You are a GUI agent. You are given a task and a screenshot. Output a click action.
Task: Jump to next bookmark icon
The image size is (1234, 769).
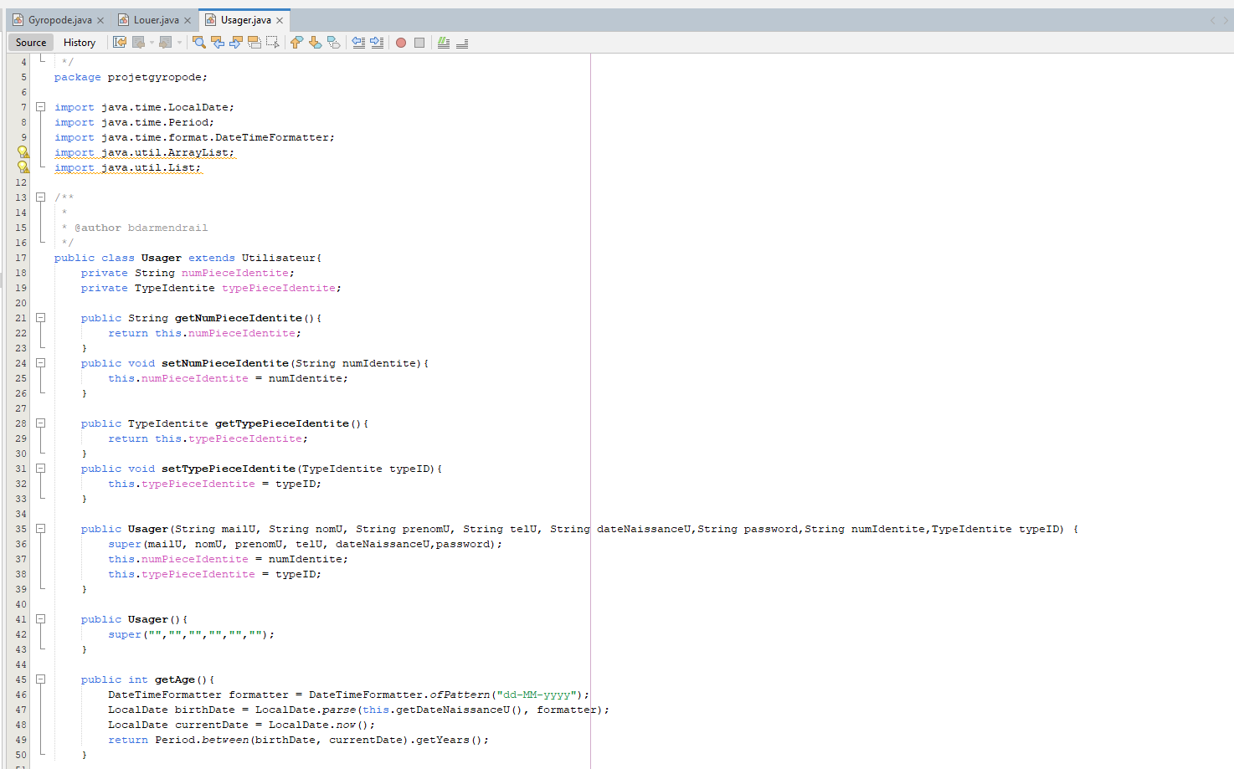[315, 43]
